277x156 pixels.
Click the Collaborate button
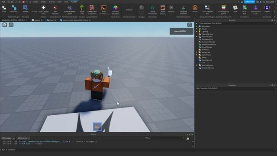tap(249, 2)
